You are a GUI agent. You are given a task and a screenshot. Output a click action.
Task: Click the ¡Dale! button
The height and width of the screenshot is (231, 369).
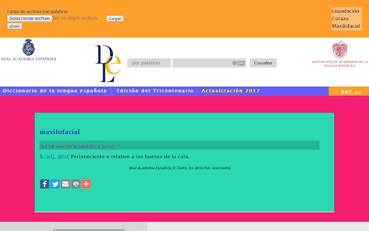point(14,26)
